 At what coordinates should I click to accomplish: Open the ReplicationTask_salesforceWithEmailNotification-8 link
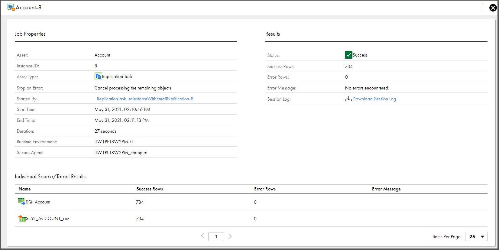pos(145,99)
